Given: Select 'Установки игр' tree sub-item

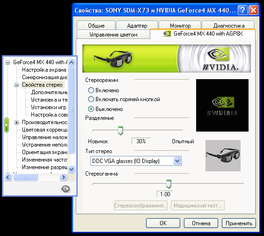Looking at the screenshot, I should point(49,107).
